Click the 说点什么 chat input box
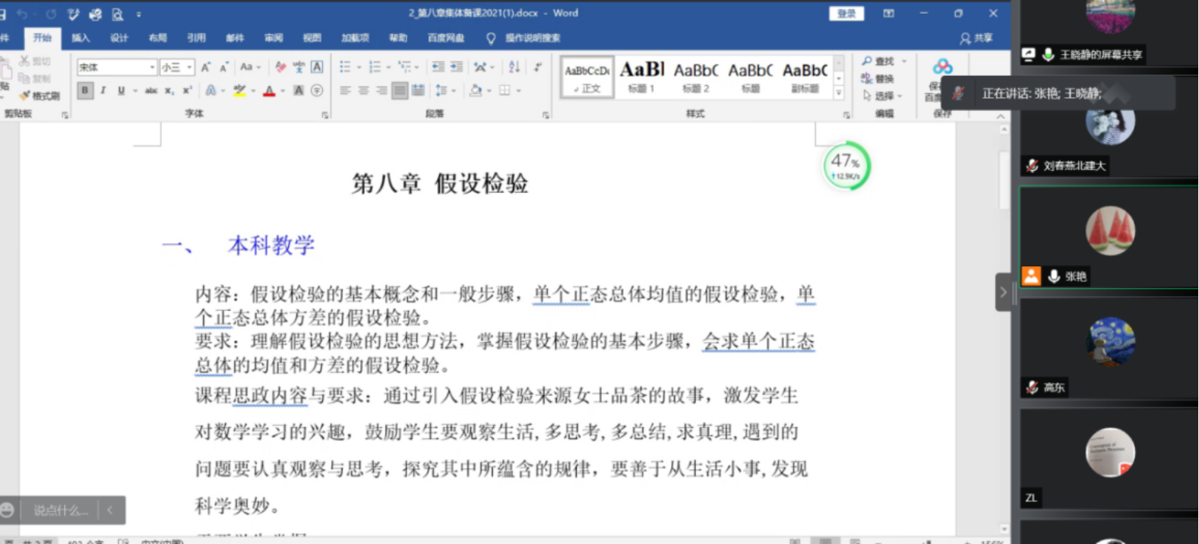1199x544 pixels. point(61,511)
